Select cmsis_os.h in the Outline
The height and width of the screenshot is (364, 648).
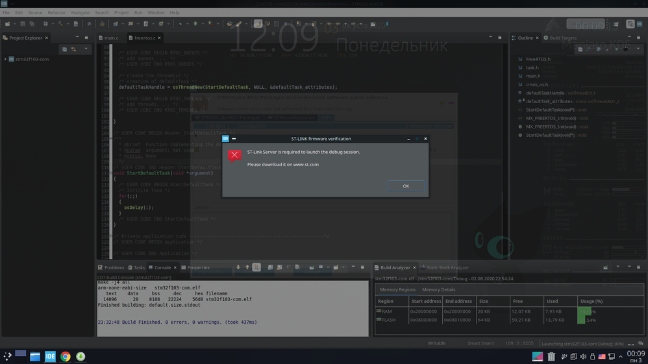pos(537,84)
